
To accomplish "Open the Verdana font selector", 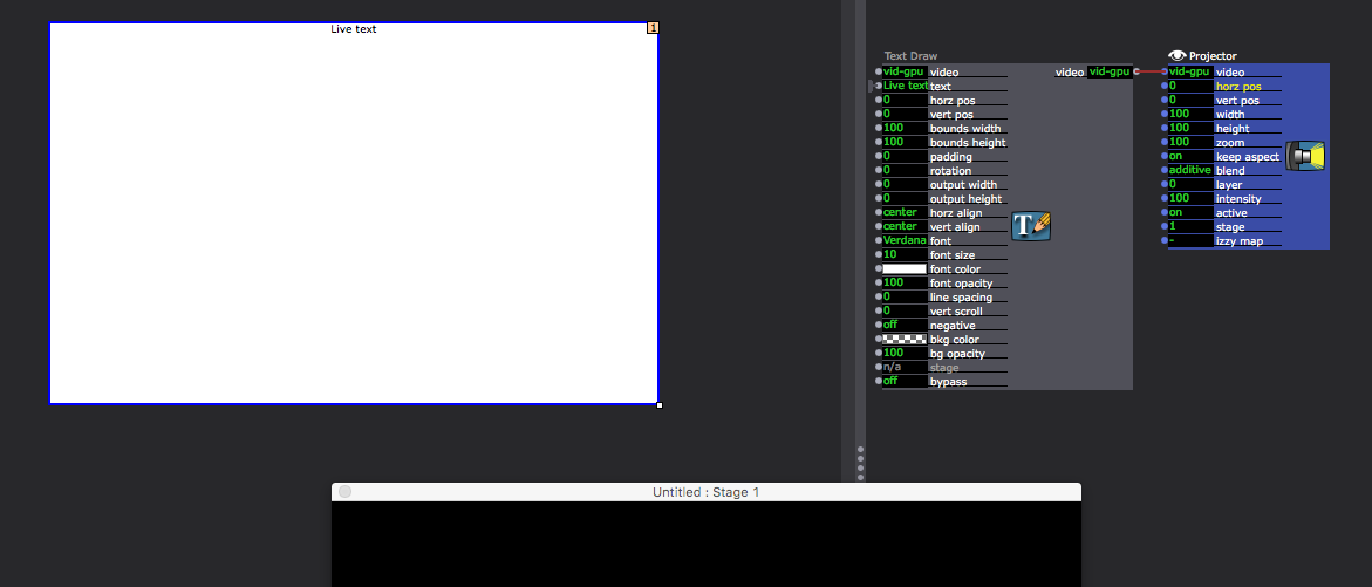I will pos(905,240).
